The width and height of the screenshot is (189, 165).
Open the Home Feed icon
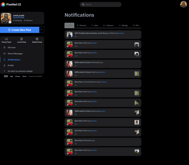pyautogui.click(x=6, y=39)
